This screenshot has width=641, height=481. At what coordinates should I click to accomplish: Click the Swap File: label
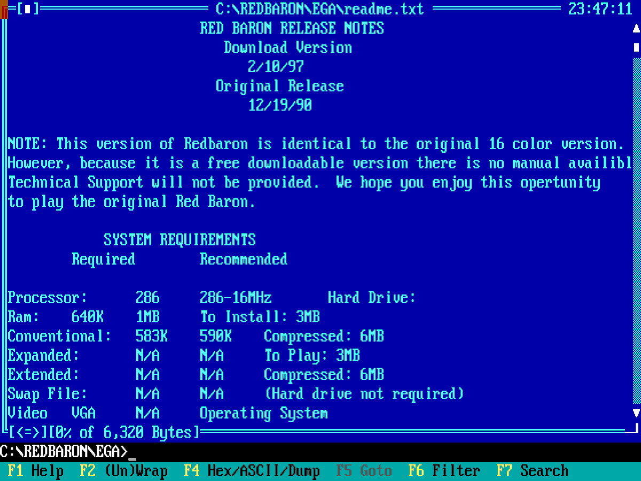click(x=48, y=394)
